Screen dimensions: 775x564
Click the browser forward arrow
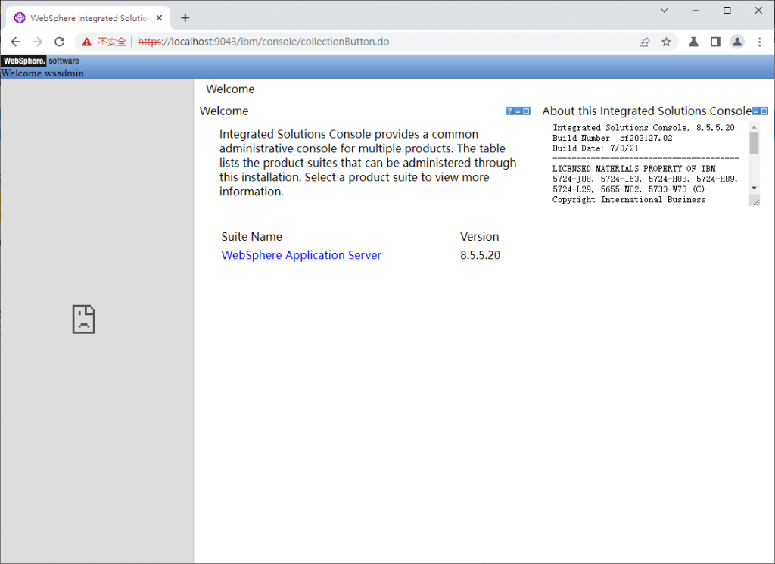[38, 42]
